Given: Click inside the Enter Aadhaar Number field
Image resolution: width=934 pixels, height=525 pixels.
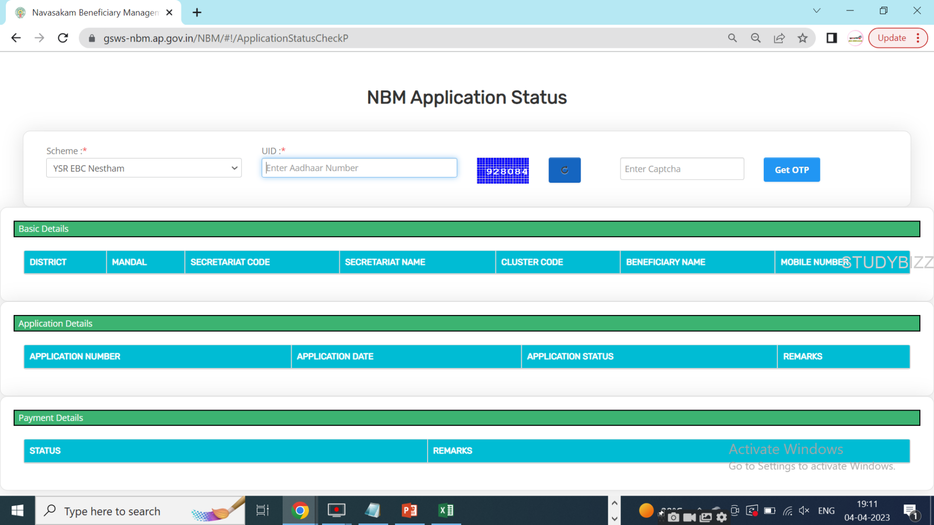Looking at the screenshot, I should 359,167.
